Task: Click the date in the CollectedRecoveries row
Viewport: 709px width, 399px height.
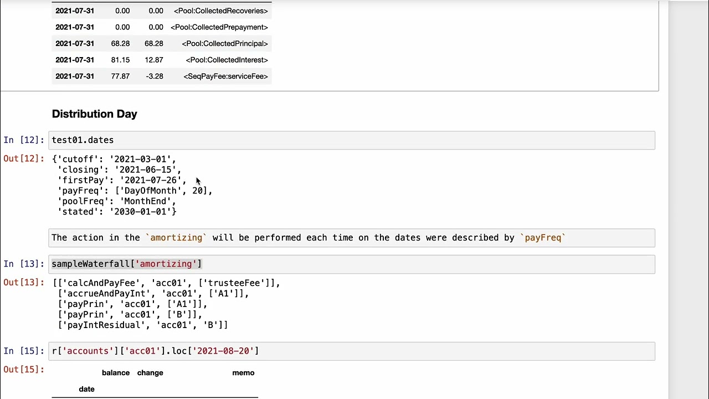Action: (75, 11)
